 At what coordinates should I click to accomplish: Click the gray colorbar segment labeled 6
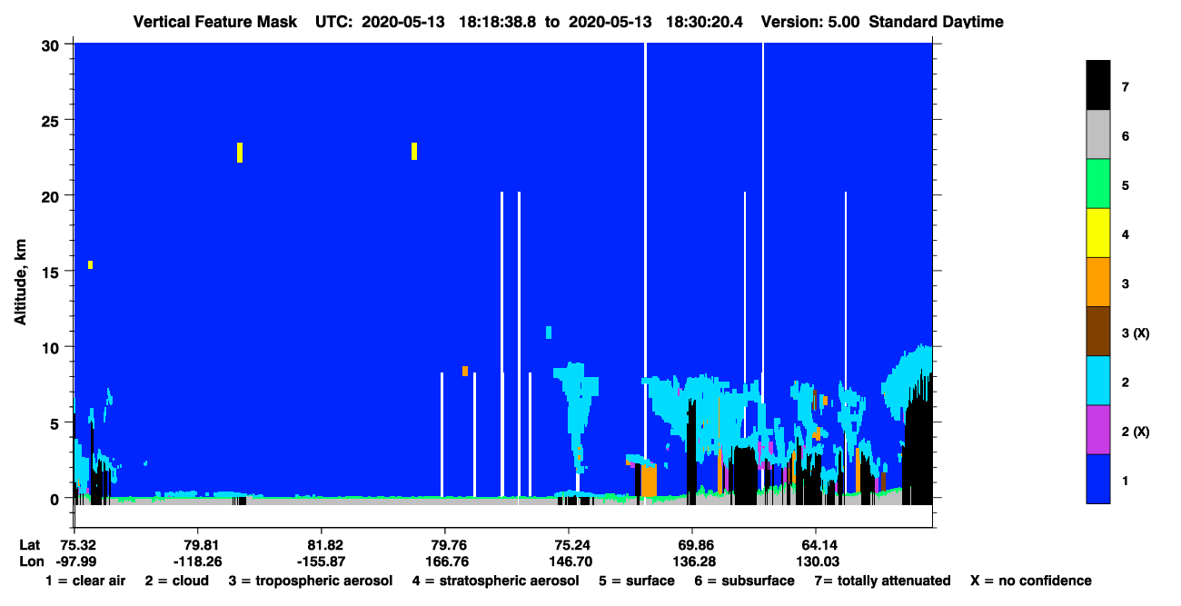click(1098, 134)
